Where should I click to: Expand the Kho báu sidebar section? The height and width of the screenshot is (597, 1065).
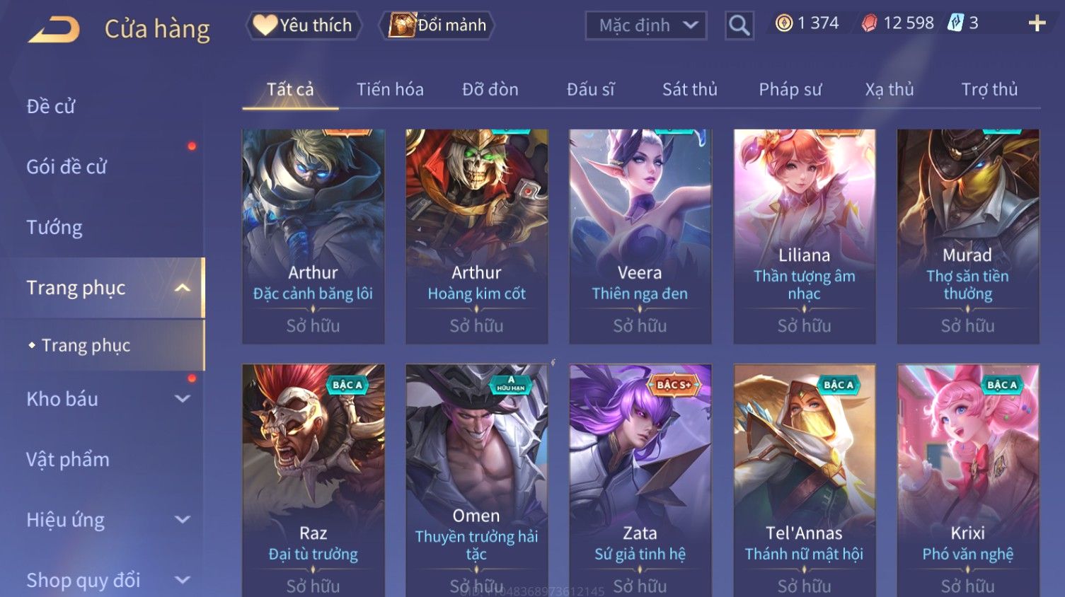click(x=183, y=399)
